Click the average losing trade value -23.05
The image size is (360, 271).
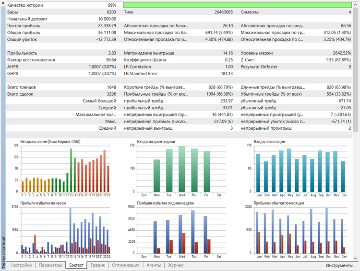345,108
